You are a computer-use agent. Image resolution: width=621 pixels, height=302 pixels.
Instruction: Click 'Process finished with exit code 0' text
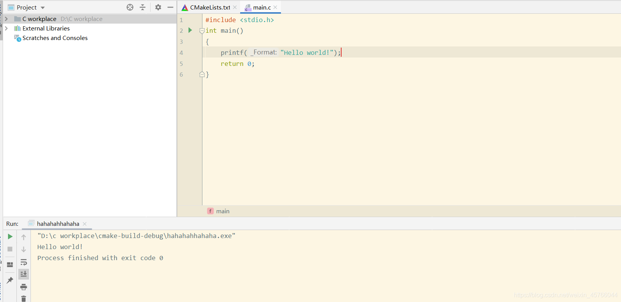click(x=100, y=258)
